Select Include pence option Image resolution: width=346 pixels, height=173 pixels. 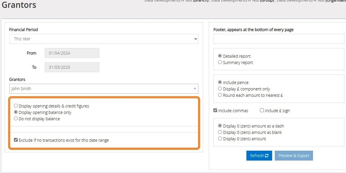(x=220, y=82)
